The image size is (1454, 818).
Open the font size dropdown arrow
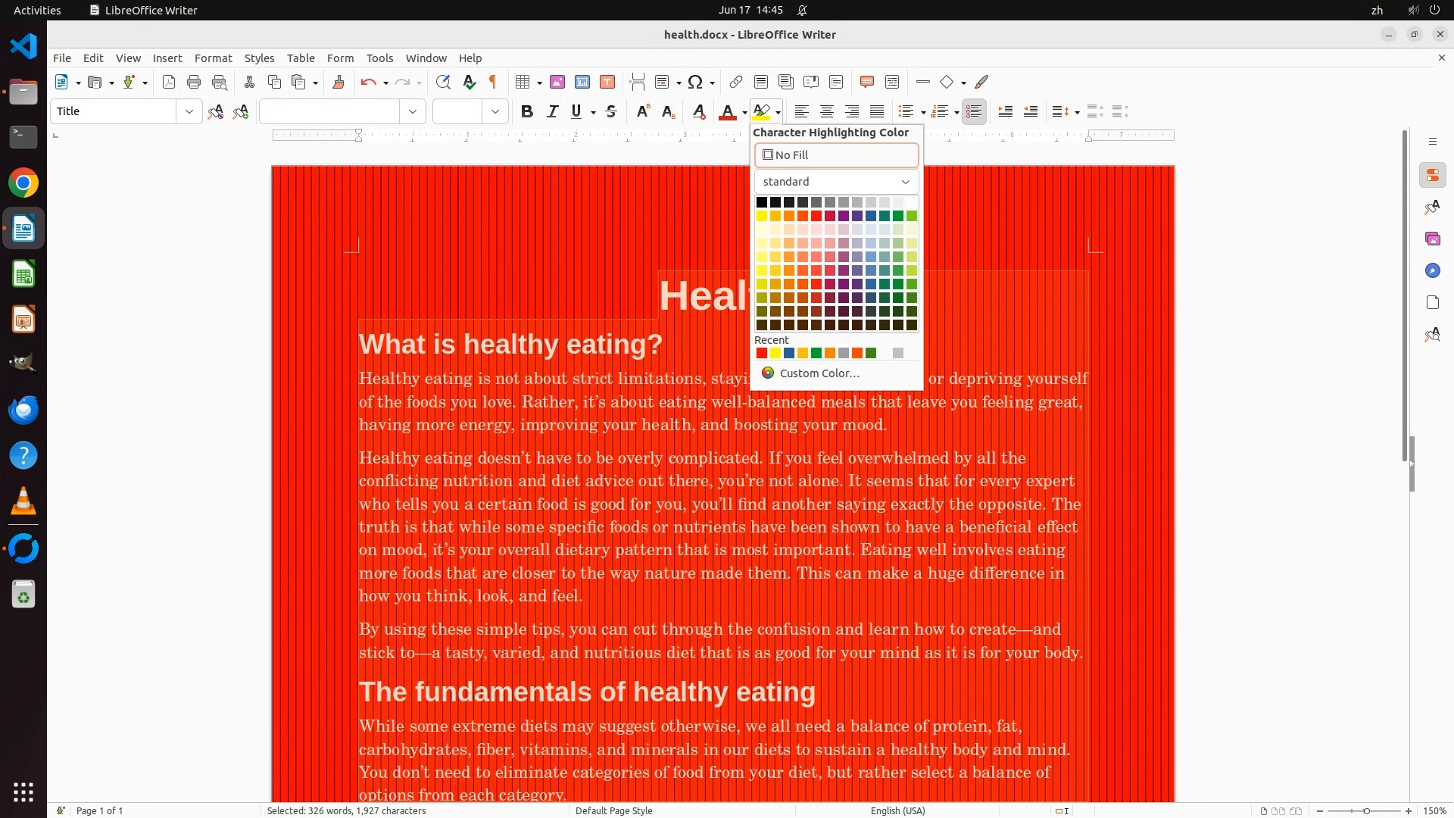[495, 112]
